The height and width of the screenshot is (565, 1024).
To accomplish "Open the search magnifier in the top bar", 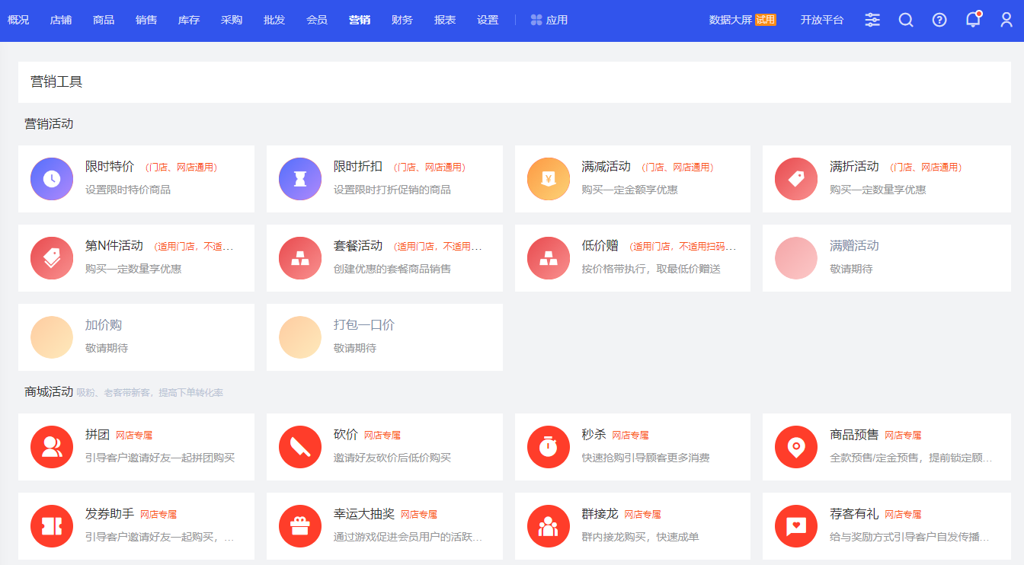I will coord(906,20).
